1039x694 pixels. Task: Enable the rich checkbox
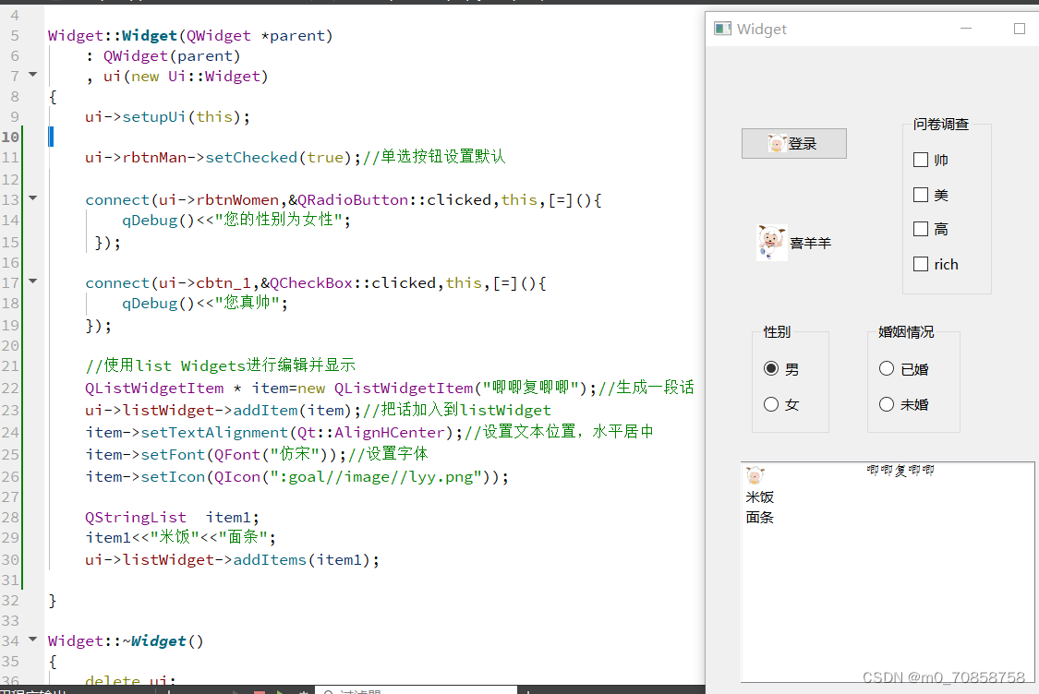(920, 263)
